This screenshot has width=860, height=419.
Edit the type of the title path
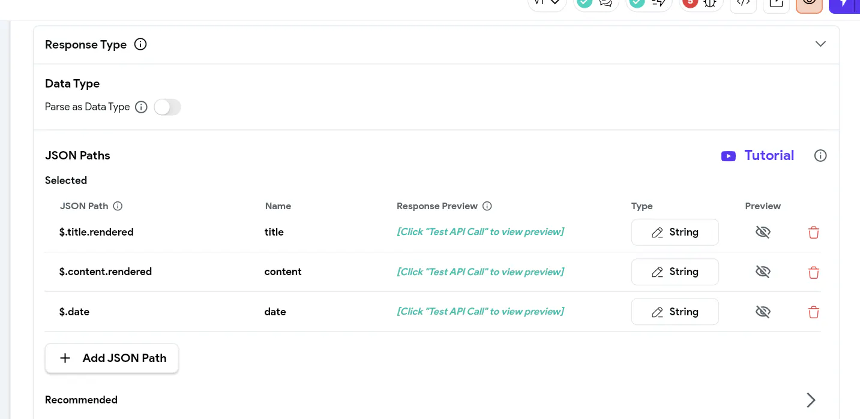(675, 232)
